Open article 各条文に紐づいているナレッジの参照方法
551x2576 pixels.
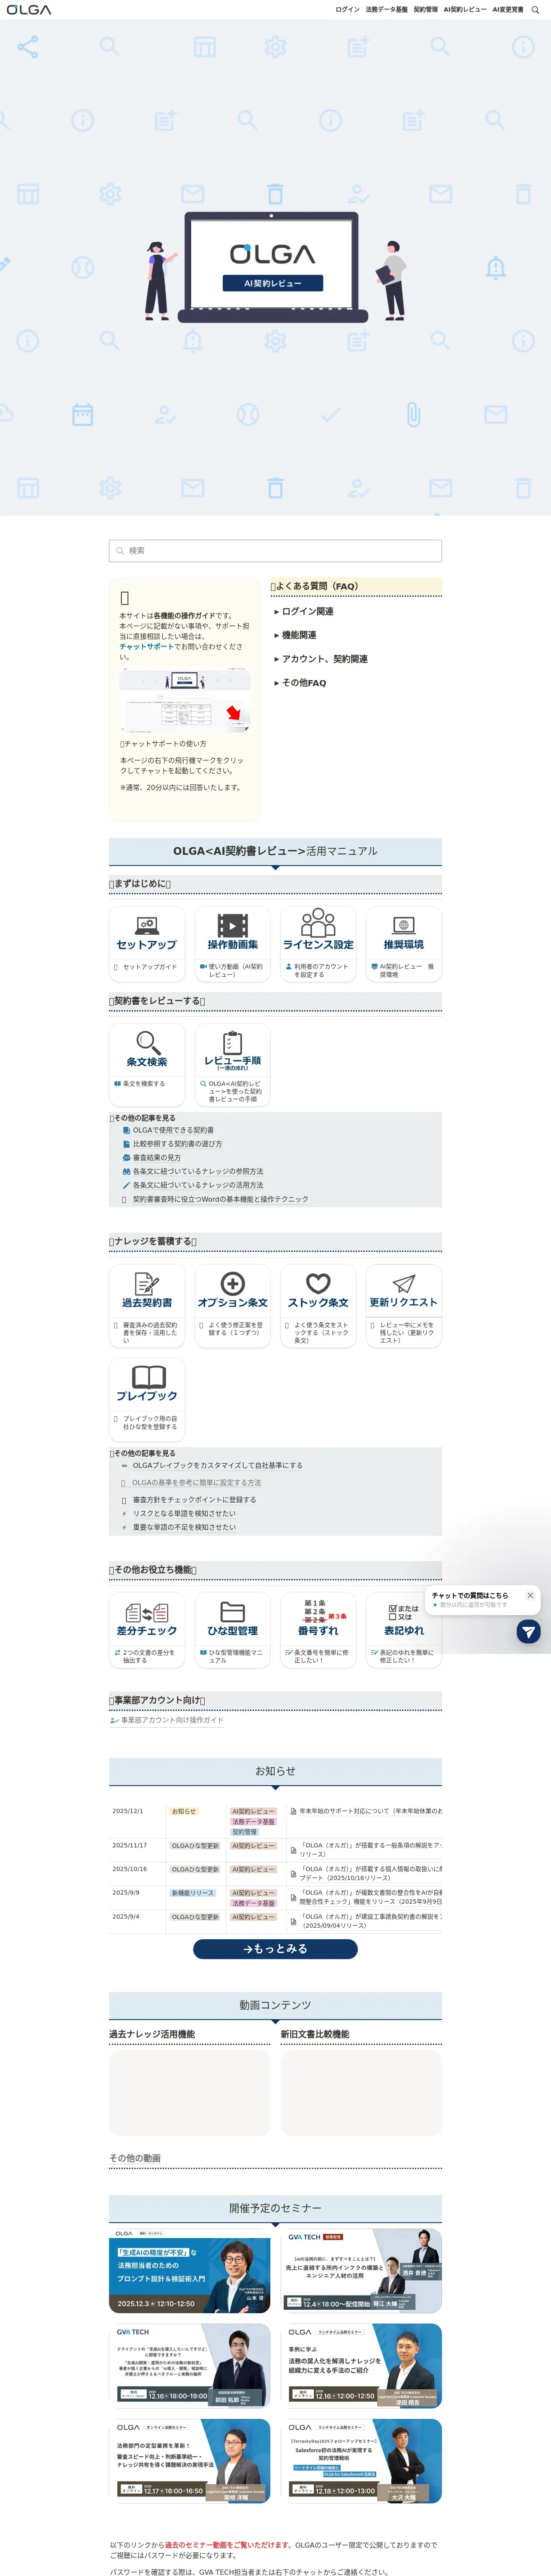(198, 1171)
